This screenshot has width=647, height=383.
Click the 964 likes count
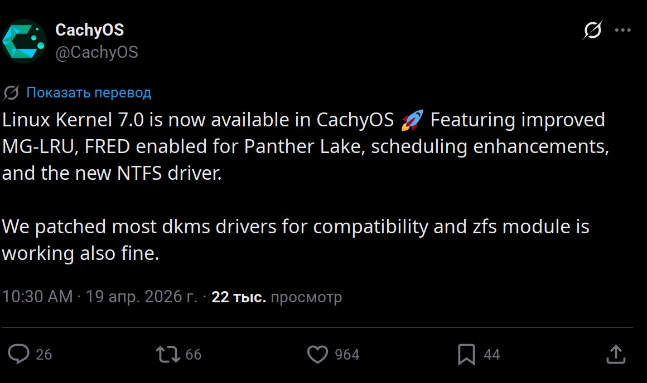347,355
